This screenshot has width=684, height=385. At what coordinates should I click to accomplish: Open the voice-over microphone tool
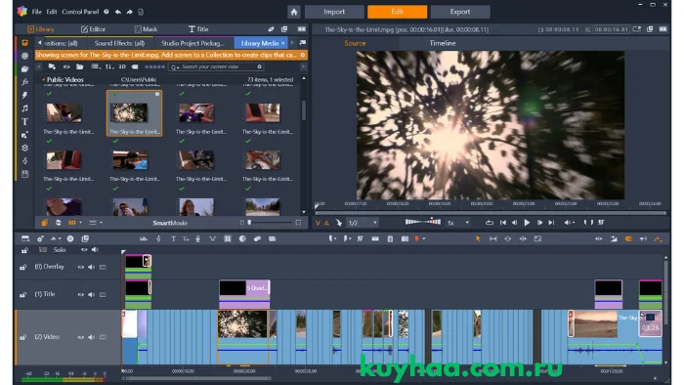[197, 239]
